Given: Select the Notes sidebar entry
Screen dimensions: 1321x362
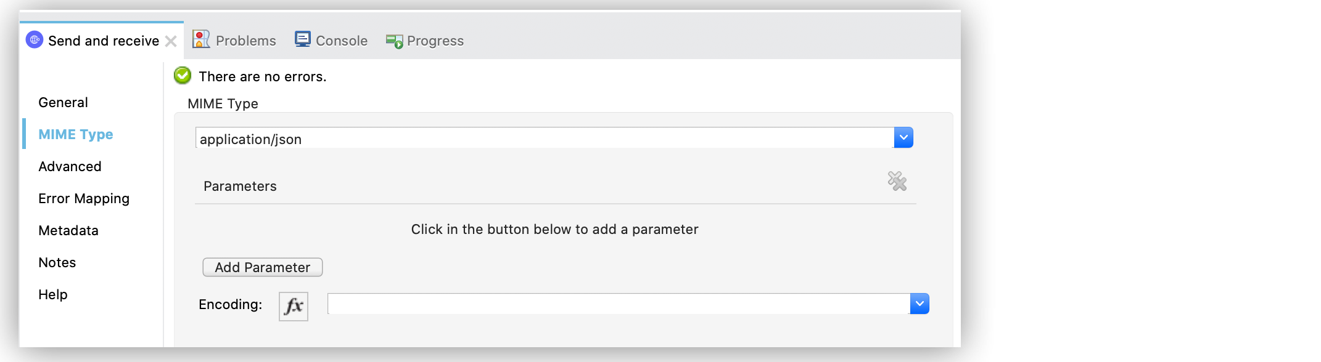Looking at the screenshot, I should (57, 262).
